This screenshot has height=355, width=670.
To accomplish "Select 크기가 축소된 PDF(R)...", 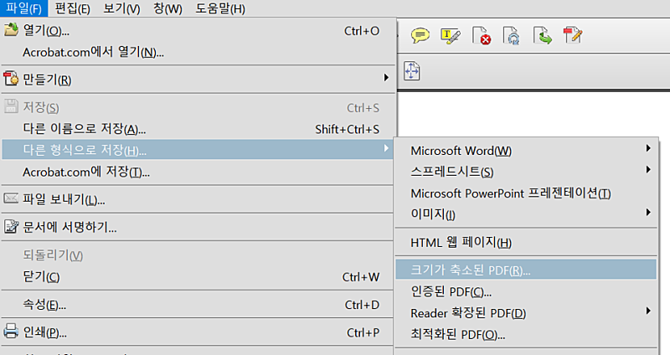I will [526, 270].
